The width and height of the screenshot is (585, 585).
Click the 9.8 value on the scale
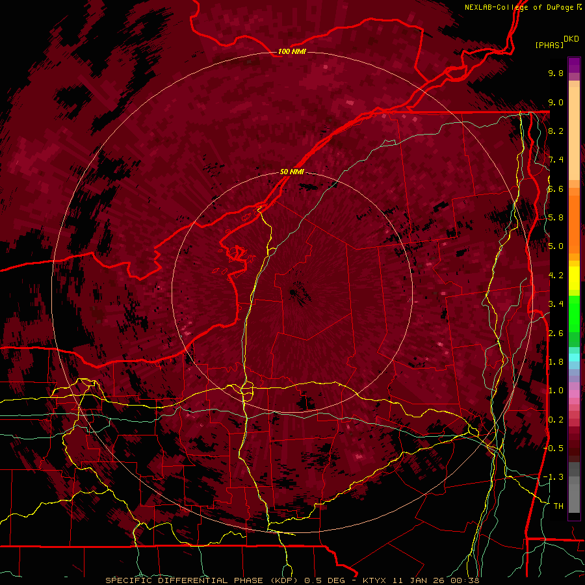[x=556, y=73]
